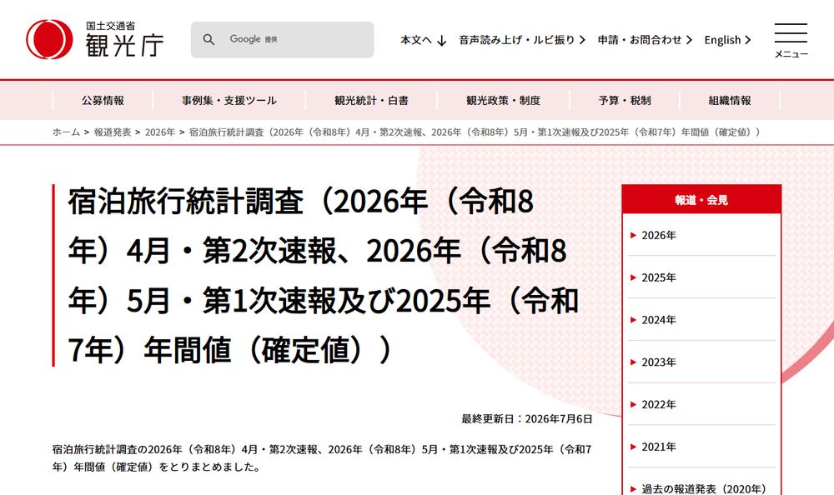Viewport: 834px width, 495px height.
Task: Click the 報道・会見 sidebar header
Action: pos(701,200)
